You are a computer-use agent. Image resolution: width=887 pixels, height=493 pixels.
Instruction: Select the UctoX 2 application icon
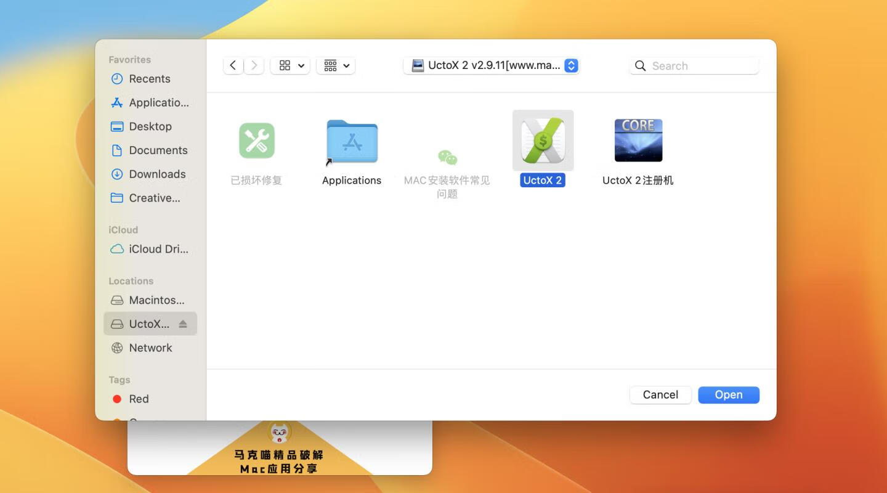click(543, 141)
